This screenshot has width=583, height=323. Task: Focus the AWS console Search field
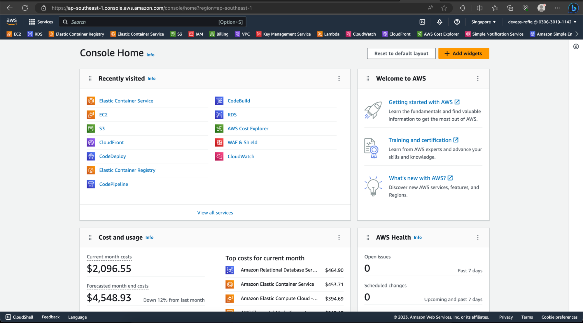[x=153, y=22]
